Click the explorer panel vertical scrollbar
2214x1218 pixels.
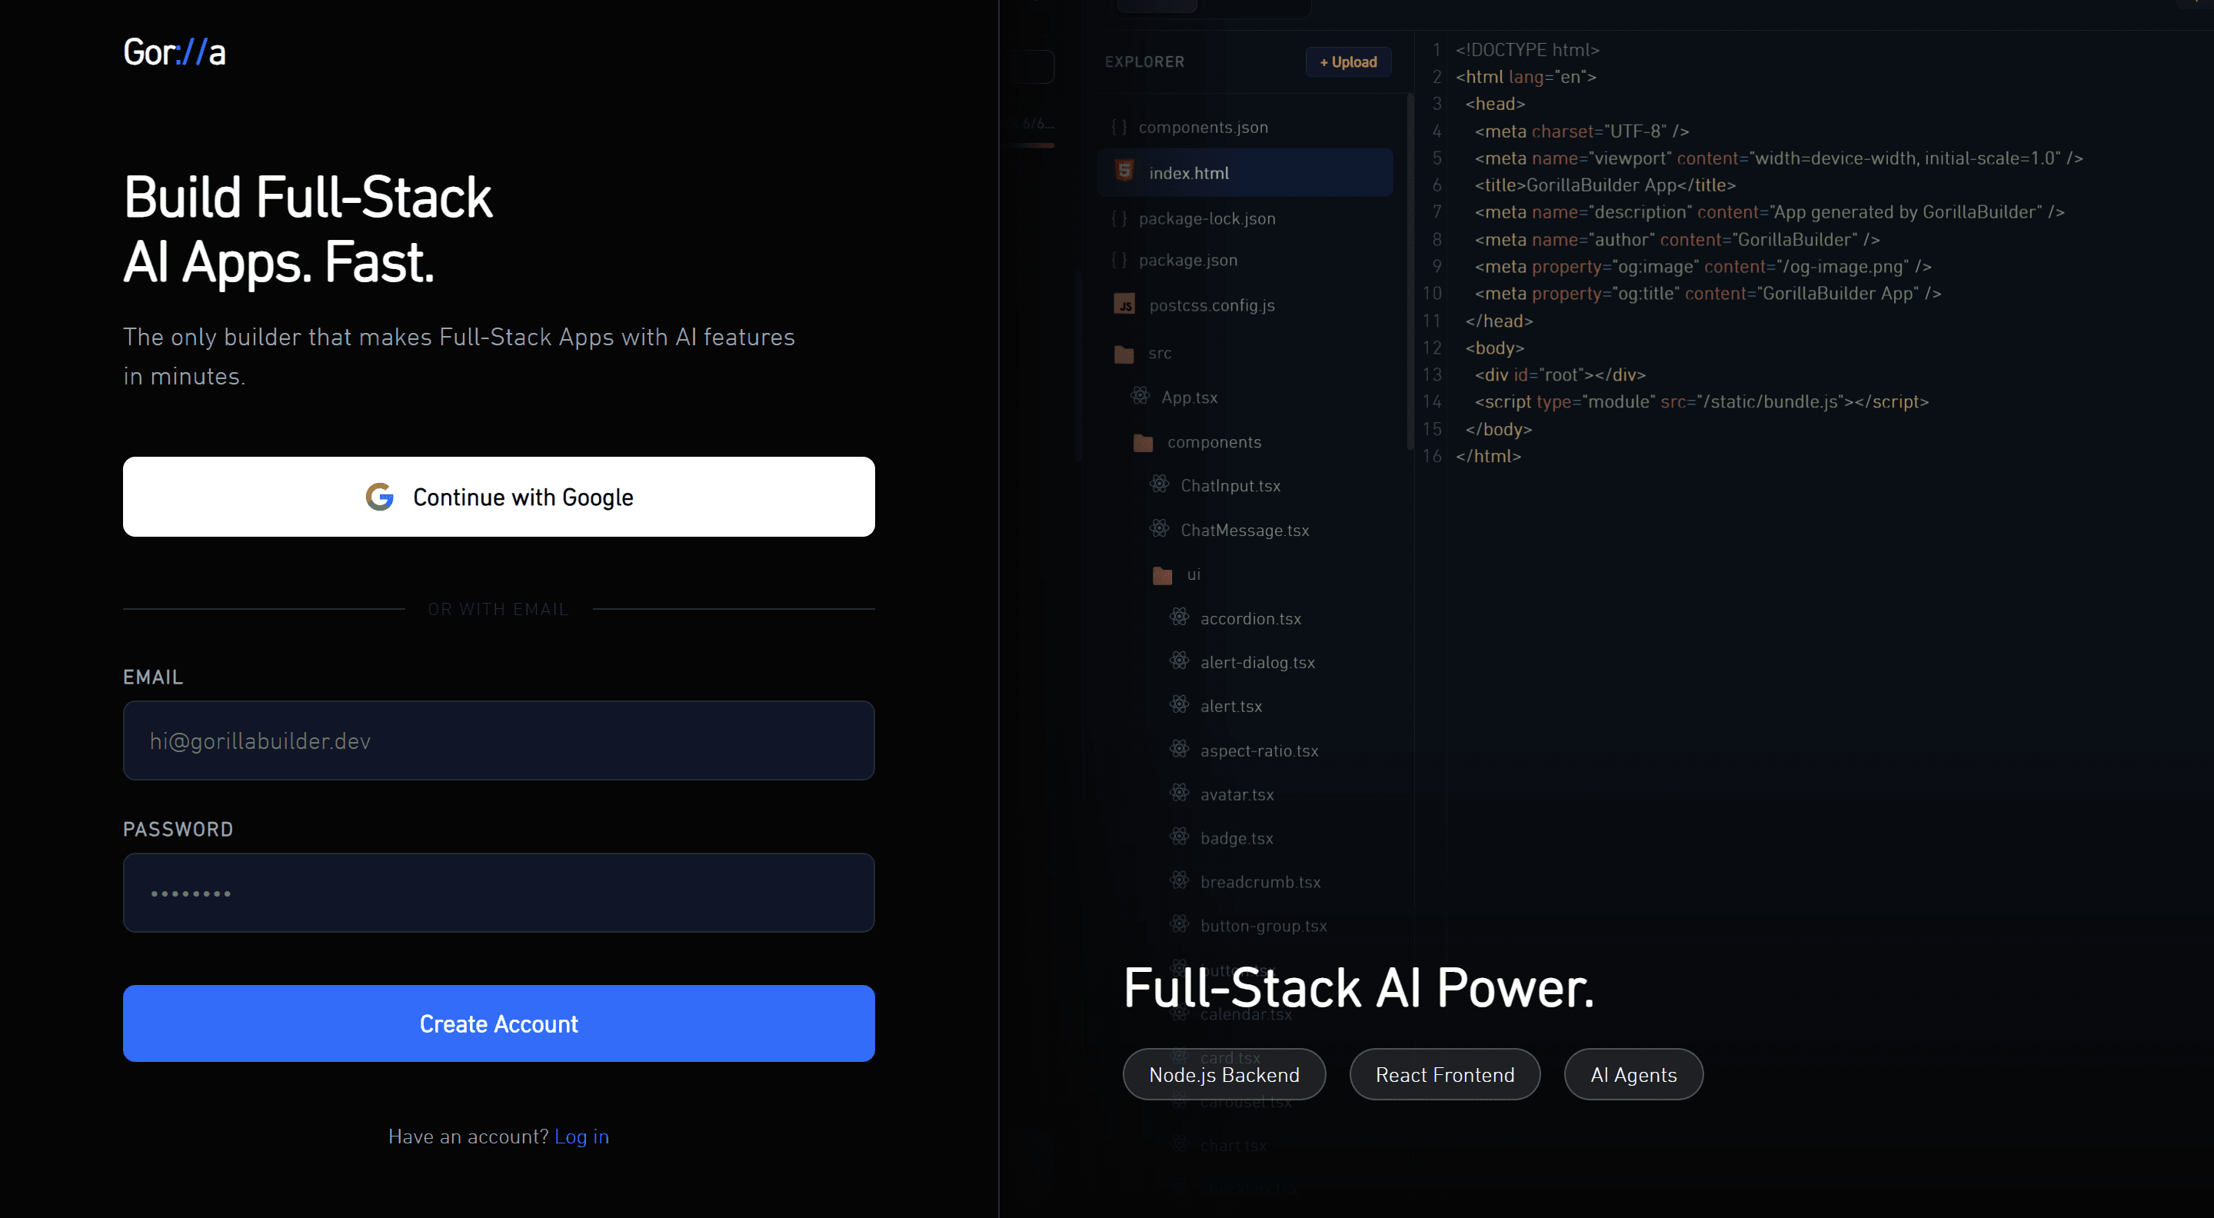(x=1410, y=271)
